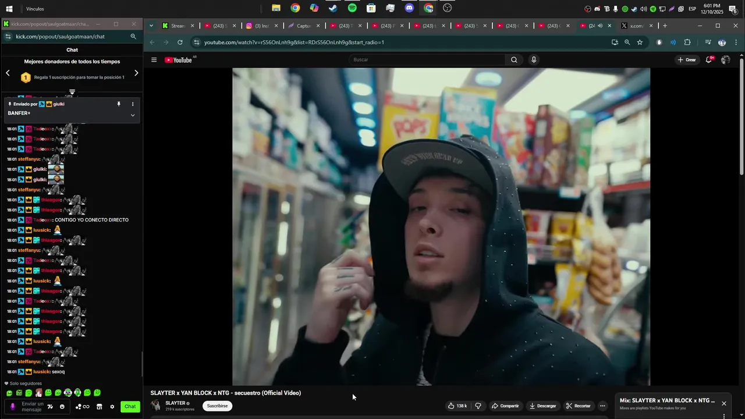Open the Kick emoji picker
Screen dimensions: 745x419
point(62,407)
